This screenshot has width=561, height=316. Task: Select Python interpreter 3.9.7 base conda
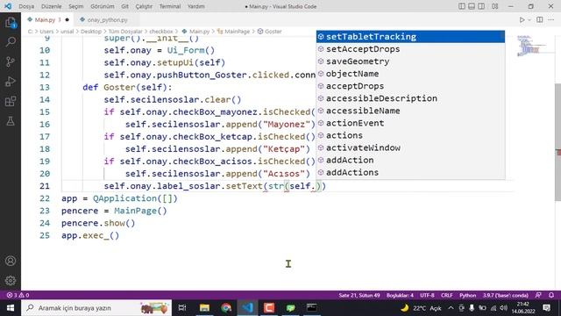[x=506, y=295]
